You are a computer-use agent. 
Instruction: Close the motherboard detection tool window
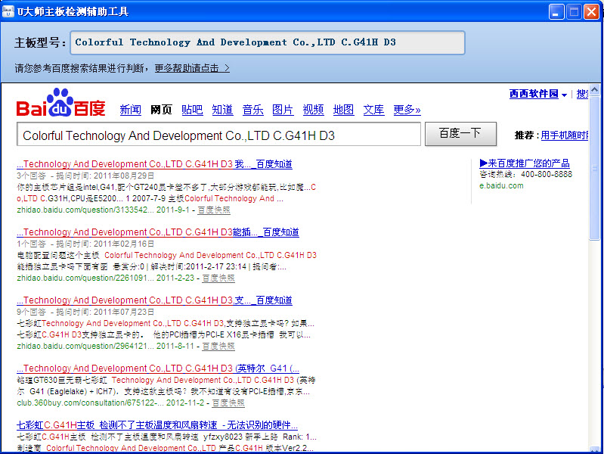tap(591, 11)
